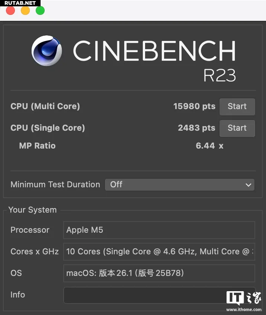Start the CPU Single Core test
Screen dimensions: 266x315
pyautogui.click(x=237, y=128)
